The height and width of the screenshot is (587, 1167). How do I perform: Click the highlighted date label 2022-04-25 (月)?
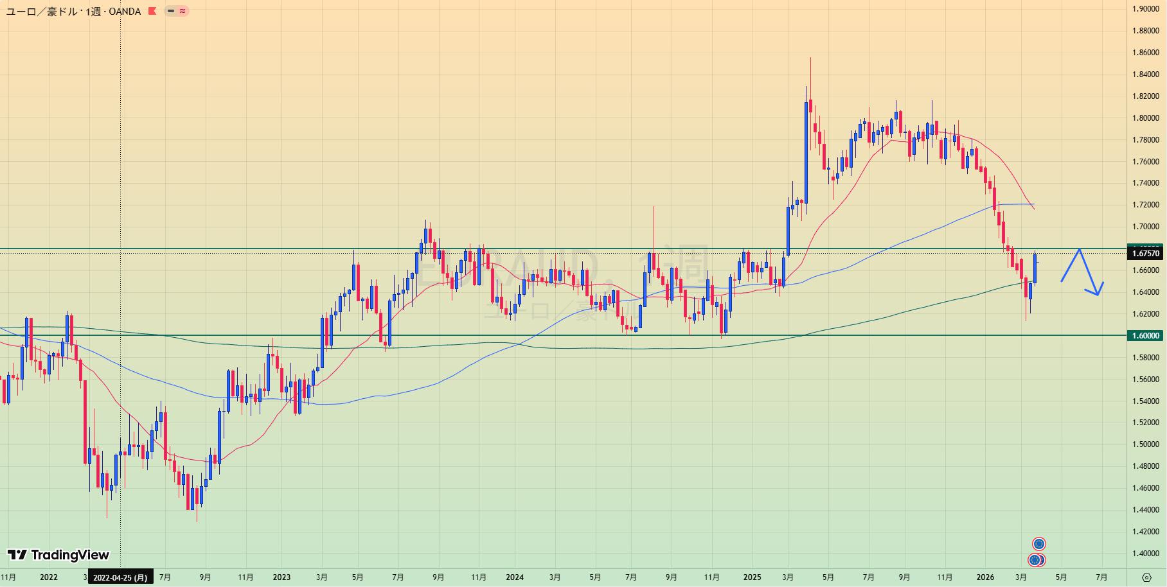120,577
